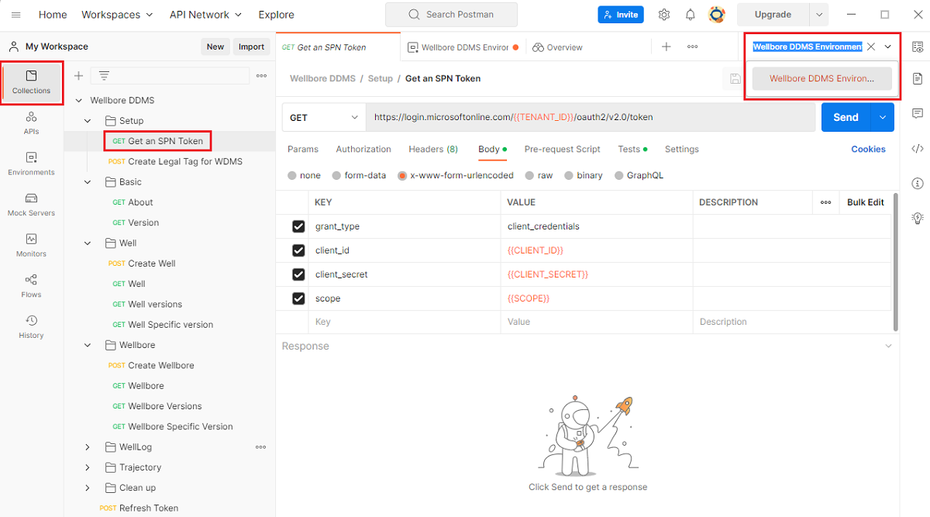The width and height of the screenshot is (930, 517).
Task: Select the GraphQL body type
Action: 619,175
